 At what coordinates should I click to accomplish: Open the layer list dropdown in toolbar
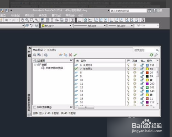tap(23, 26)
